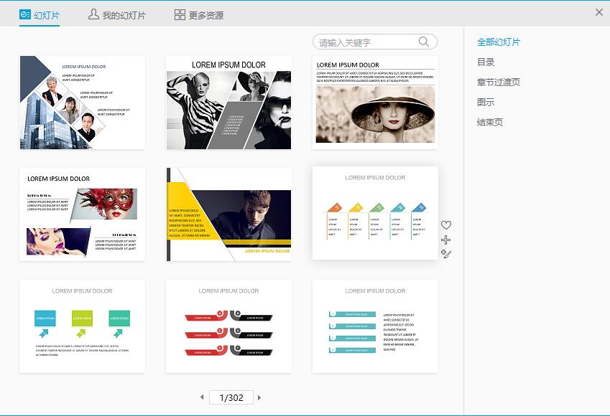The width and height of the screenshot is (610, 416).
Task: Click the page number box showing 1/302
Action: [x=230, y=397]
